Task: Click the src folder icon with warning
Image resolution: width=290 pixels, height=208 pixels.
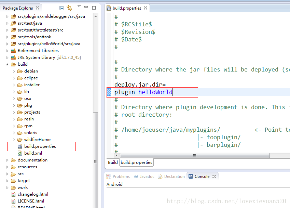Action: 13,174
